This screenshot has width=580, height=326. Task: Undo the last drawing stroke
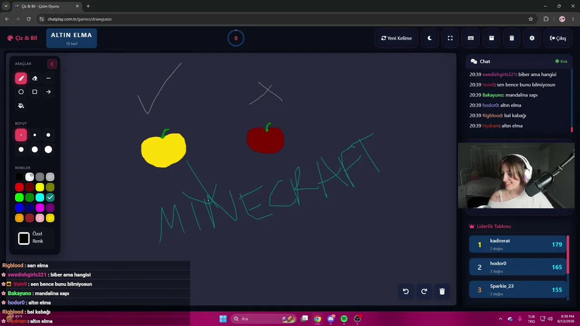[406, 291]
